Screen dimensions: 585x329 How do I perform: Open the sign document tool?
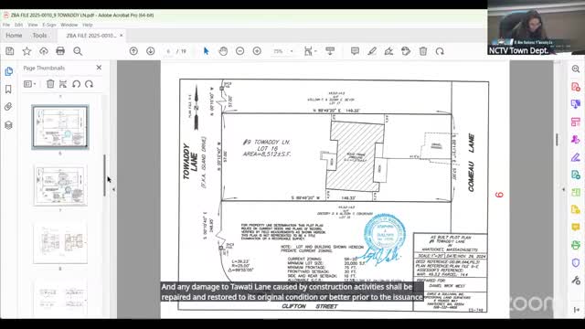click(388, 51)
